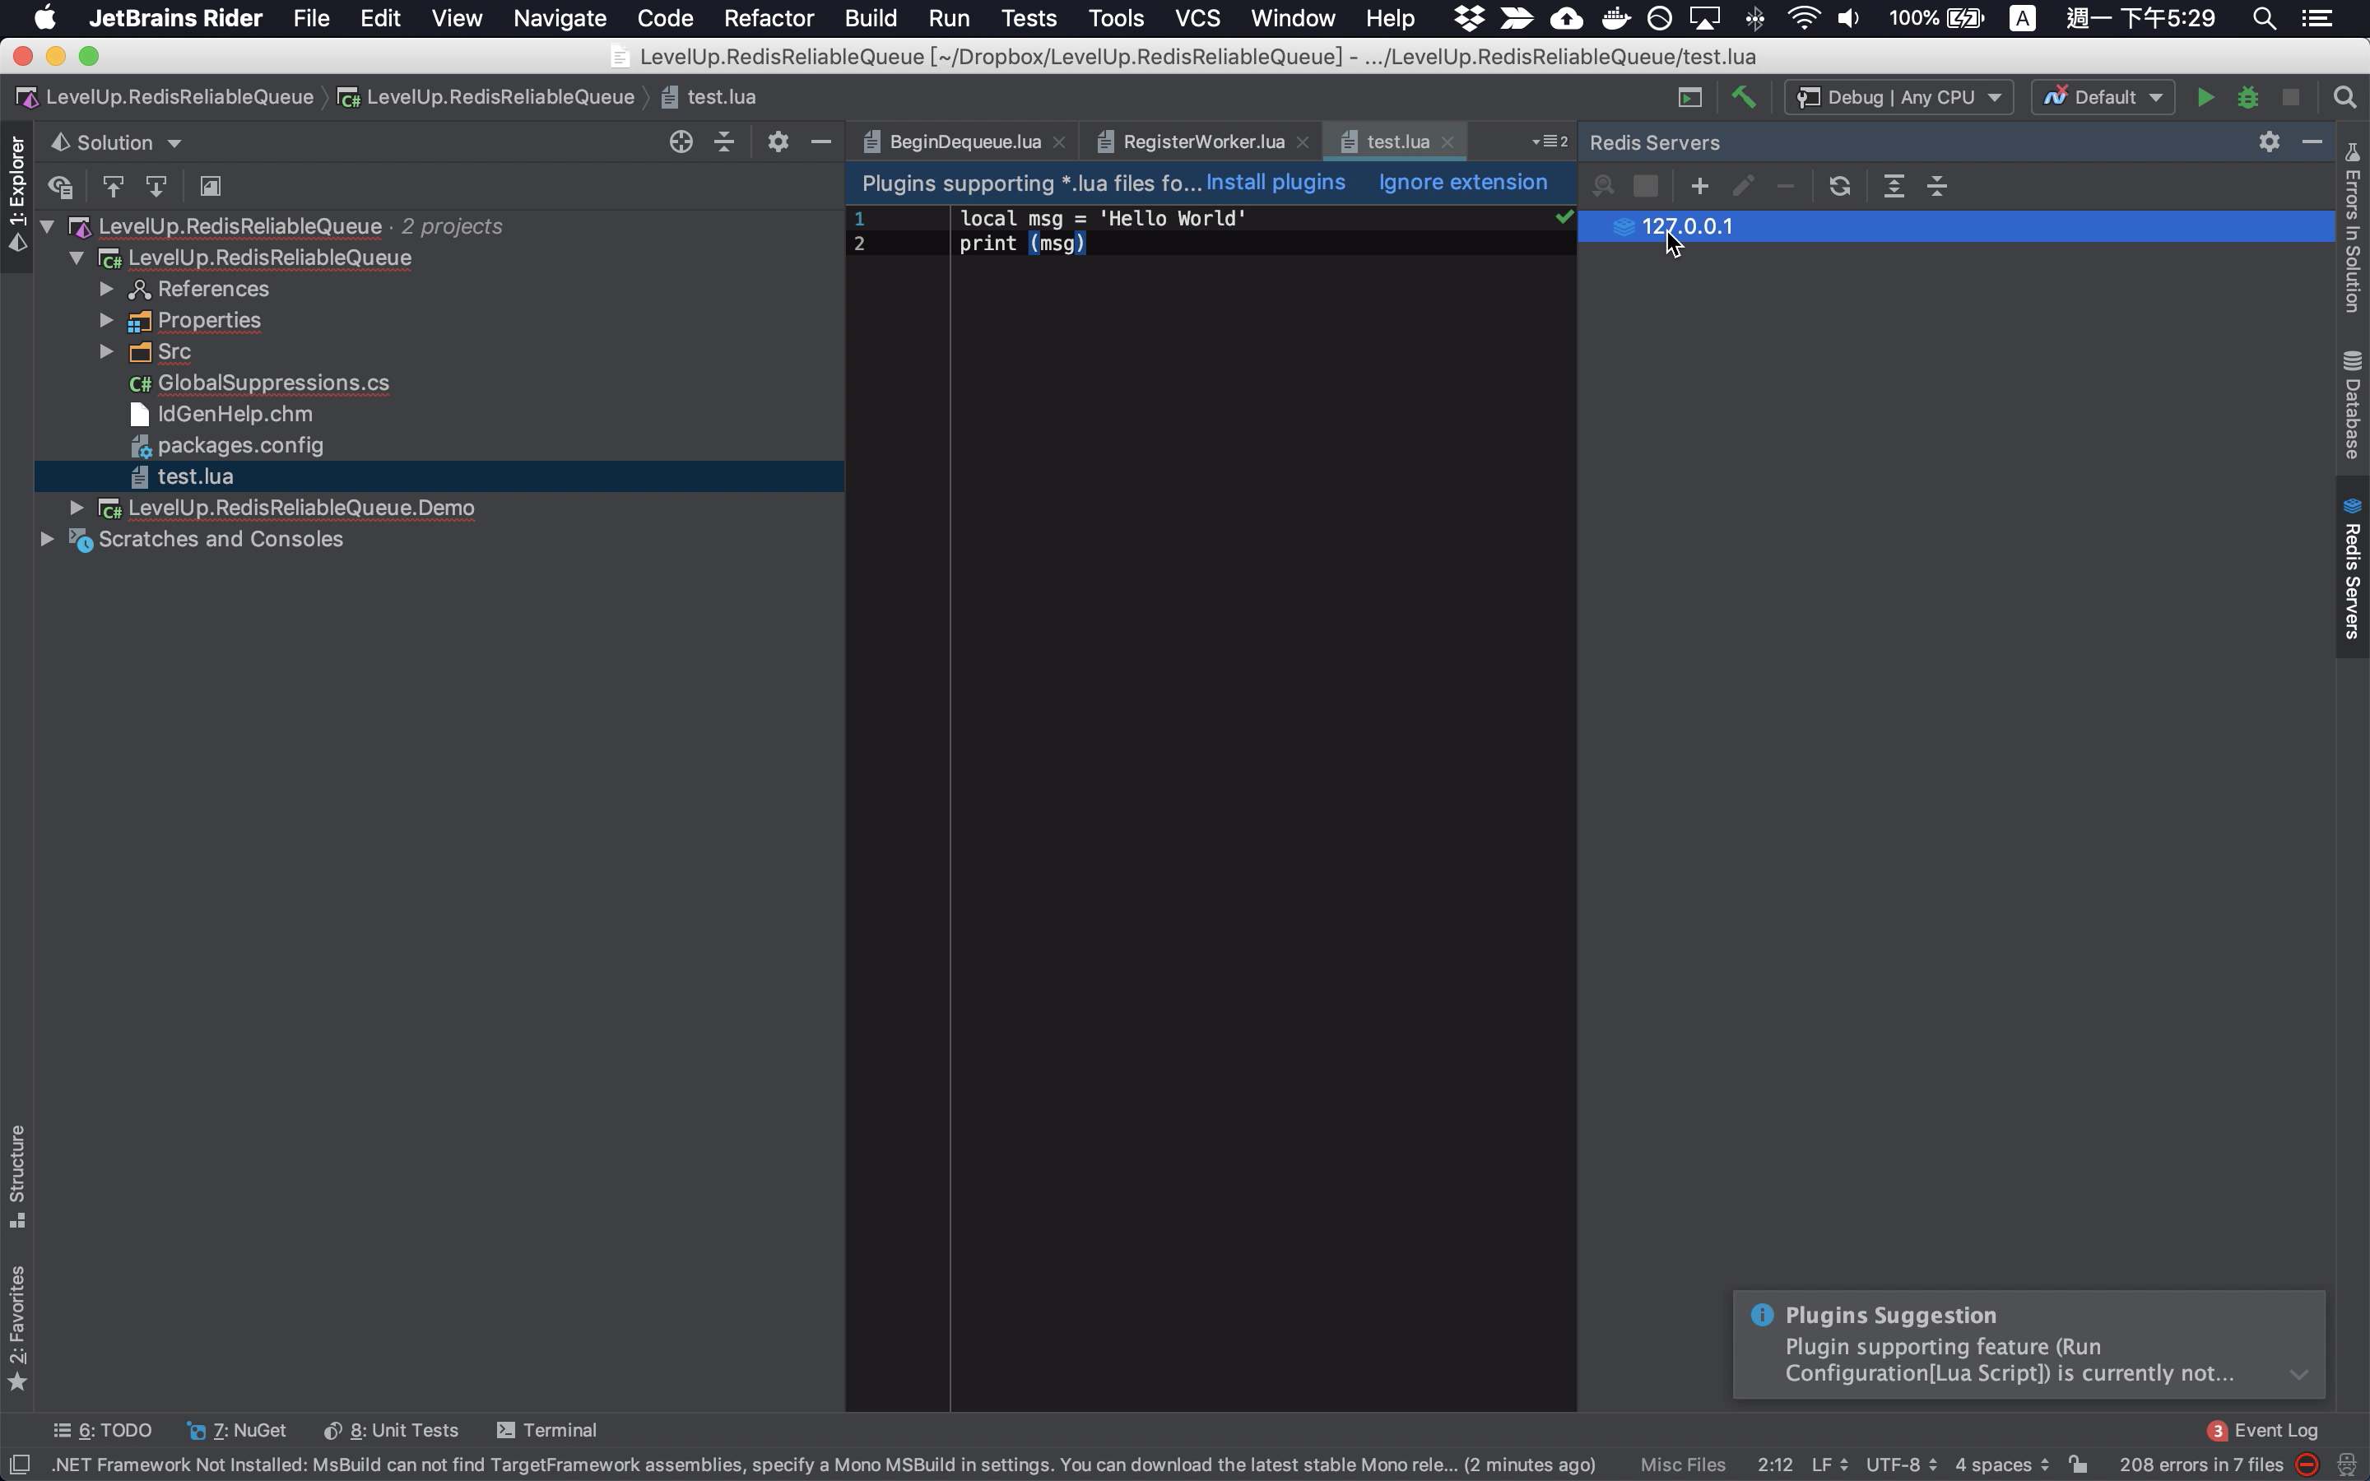Viewport: 2370px width, 1481px height.
Task: Click the locate target icon in Solution panel
Action: coord(681,142)
